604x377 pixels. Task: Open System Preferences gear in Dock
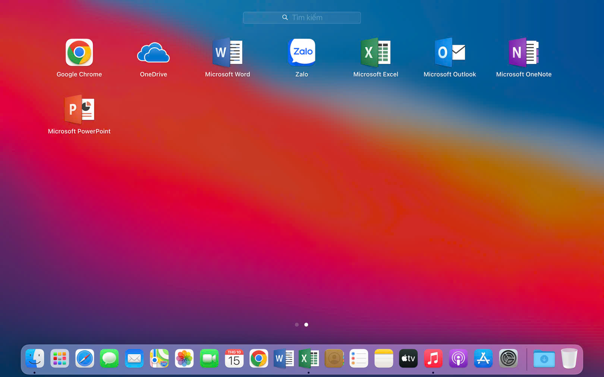(508, 359)
